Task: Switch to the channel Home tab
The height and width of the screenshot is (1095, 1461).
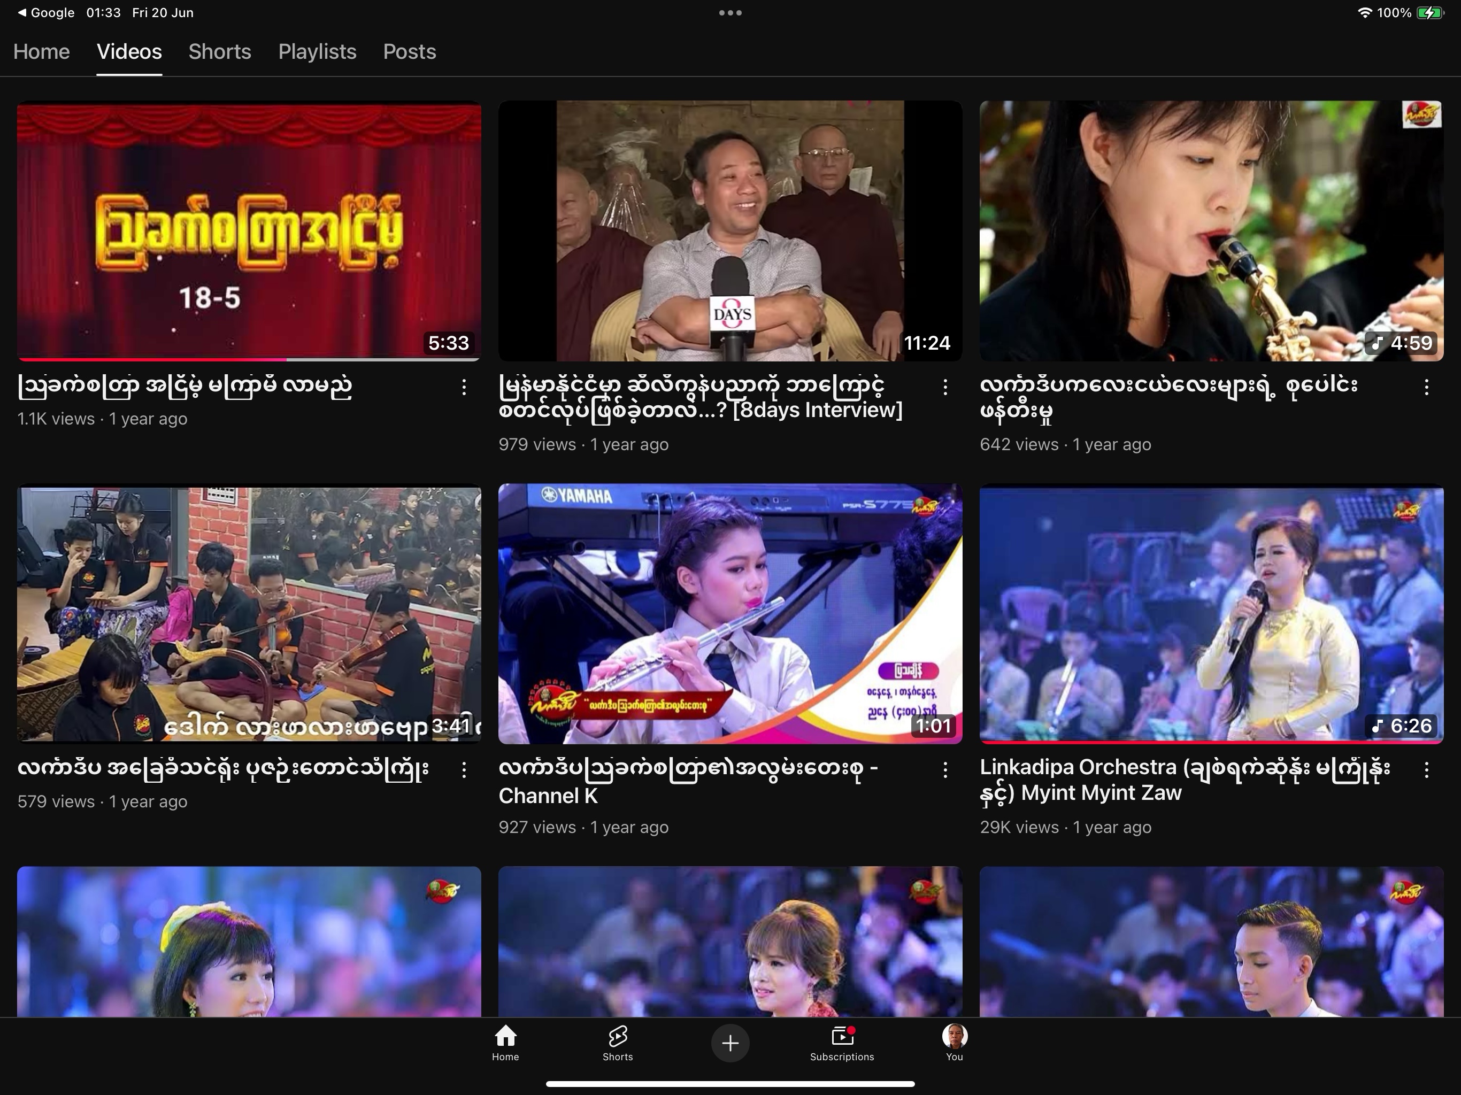Action: 42,51
